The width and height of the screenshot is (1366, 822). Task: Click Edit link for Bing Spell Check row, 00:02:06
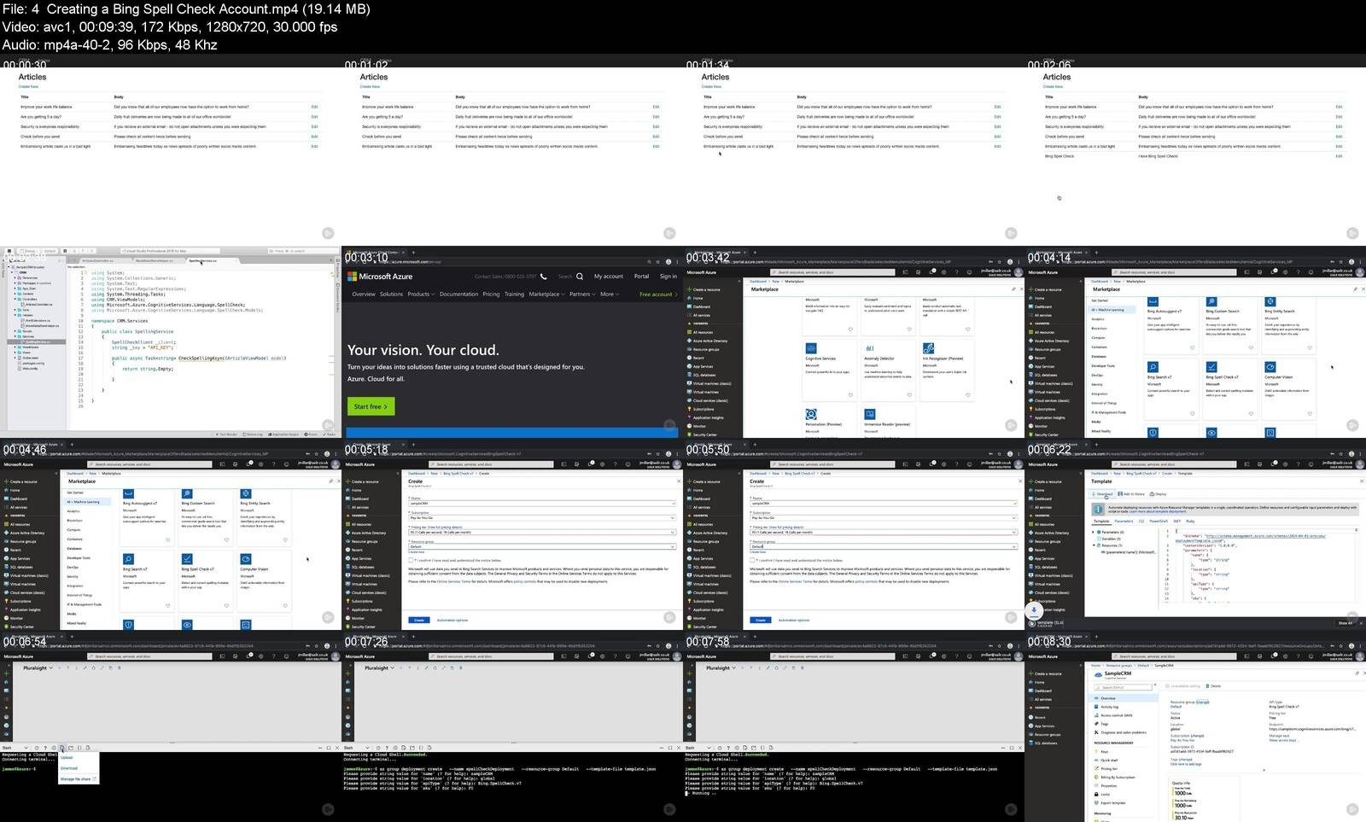click(x=1339, y=156)
